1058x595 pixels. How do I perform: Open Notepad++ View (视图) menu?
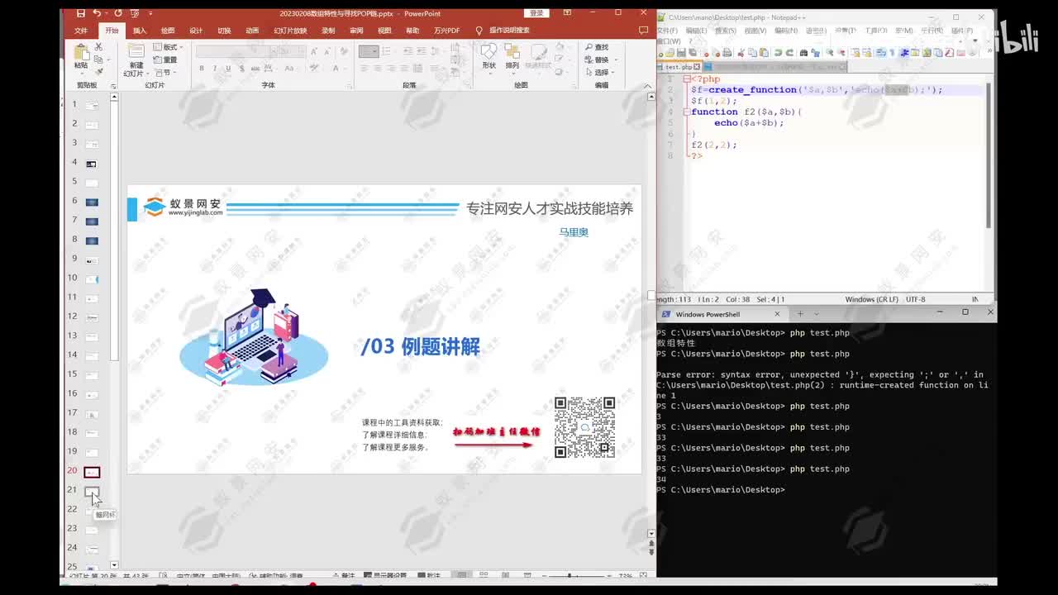click(755, 31)
